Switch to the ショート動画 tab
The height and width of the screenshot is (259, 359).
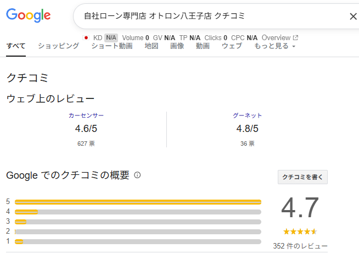(x=112, y=46)
